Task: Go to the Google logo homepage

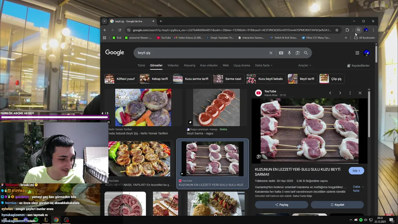Action: pyautogui.click(x=114, y=53)
